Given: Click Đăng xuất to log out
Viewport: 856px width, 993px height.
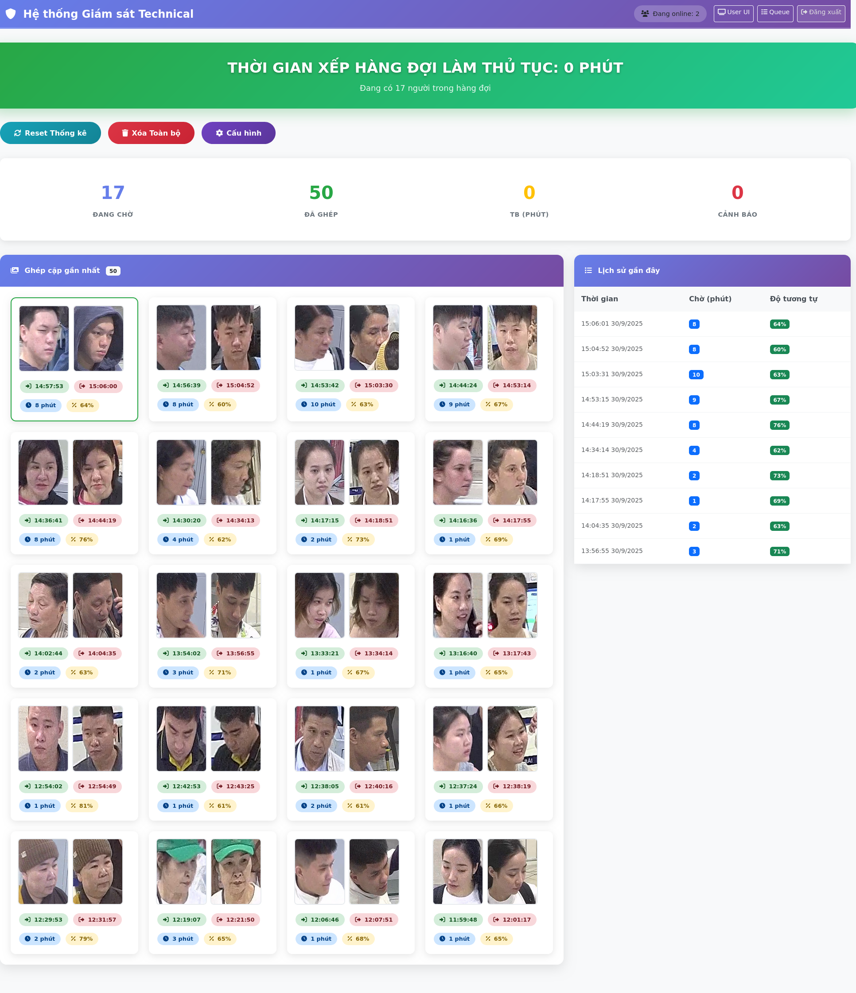Looking at the screenshot, I should [821, 13].
